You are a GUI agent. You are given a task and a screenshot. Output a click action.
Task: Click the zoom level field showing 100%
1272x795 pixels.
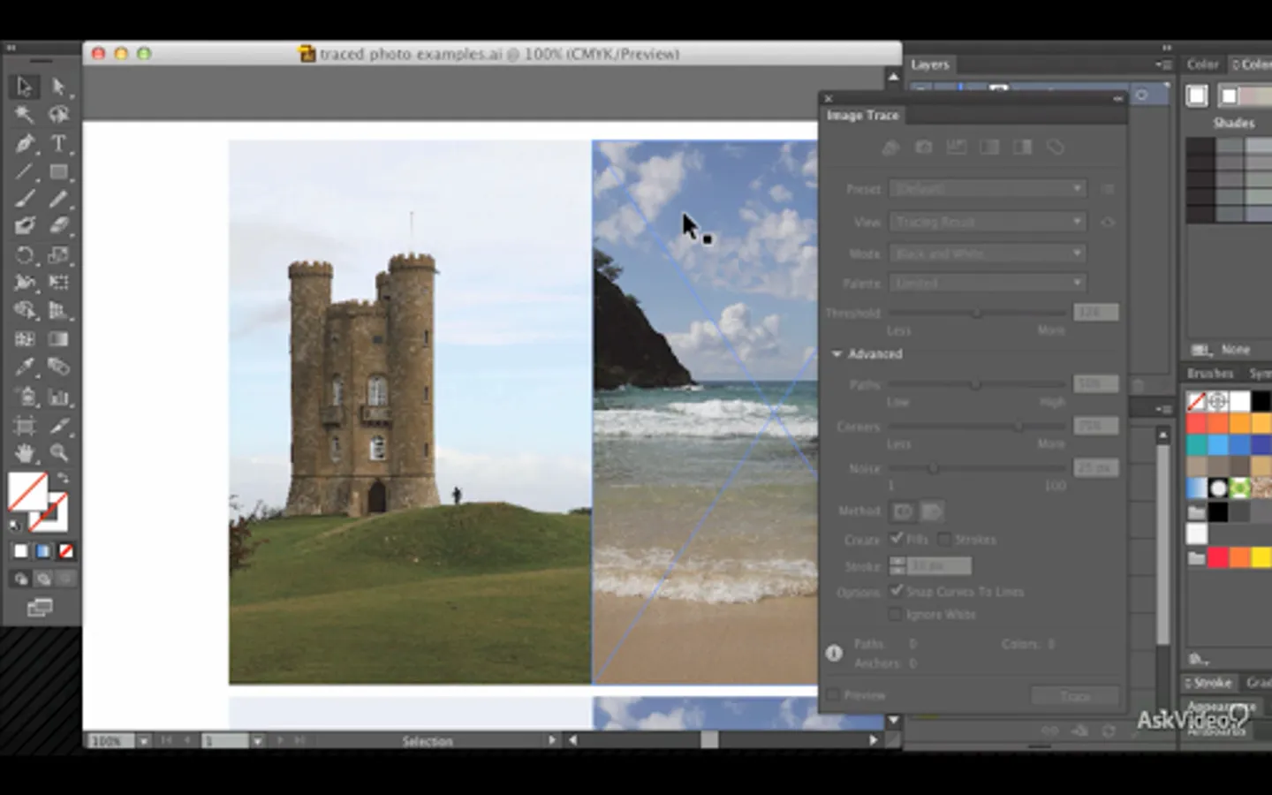point(110,740)
